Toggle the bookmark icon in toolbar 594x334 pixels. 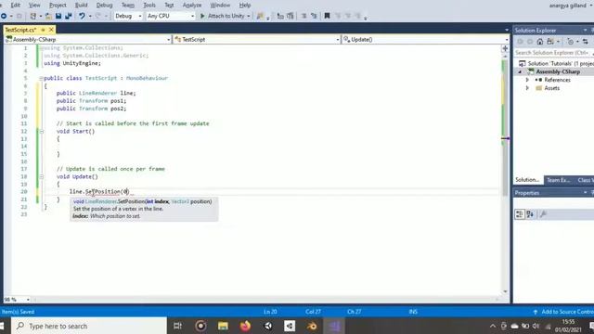[x=327, y=16]
